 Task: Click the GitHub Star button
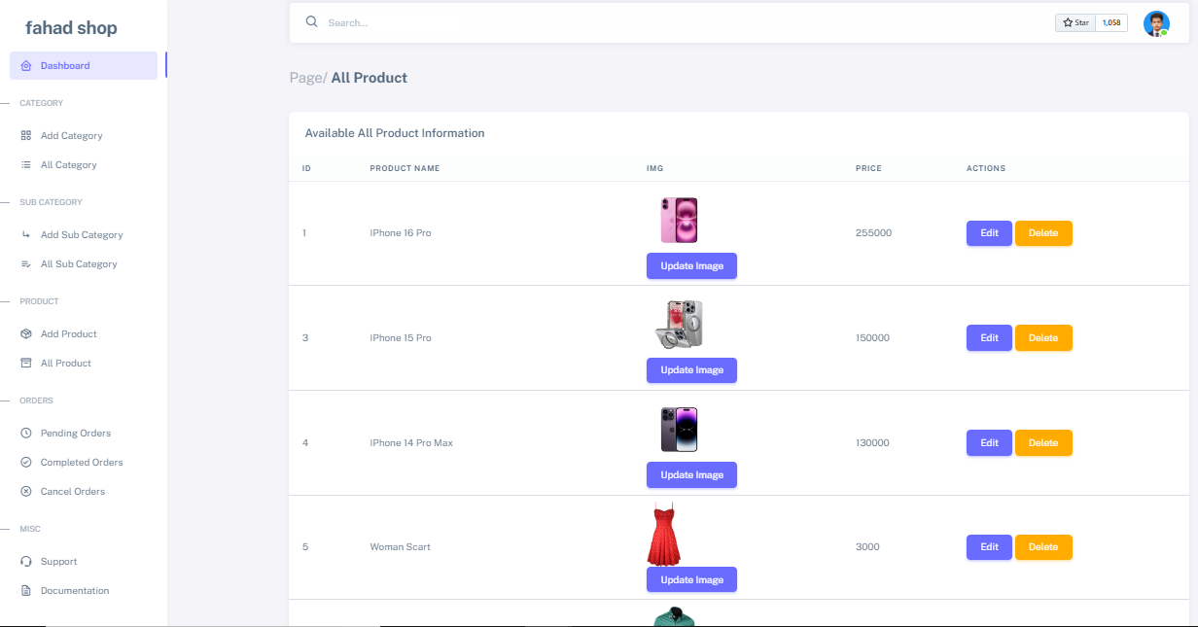coord(1075,22)
